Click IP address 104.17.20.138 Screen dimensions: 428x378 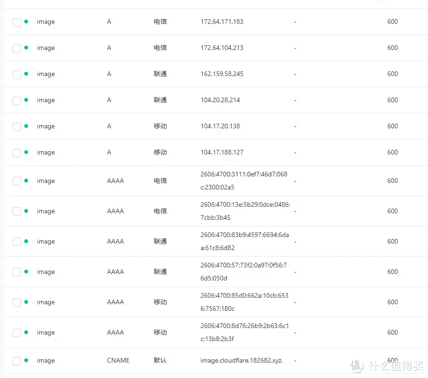point(220,126)
